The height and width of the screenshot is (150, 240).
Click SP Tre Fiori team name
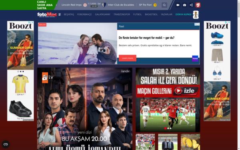pyautogui.click(x=146, y=5)
